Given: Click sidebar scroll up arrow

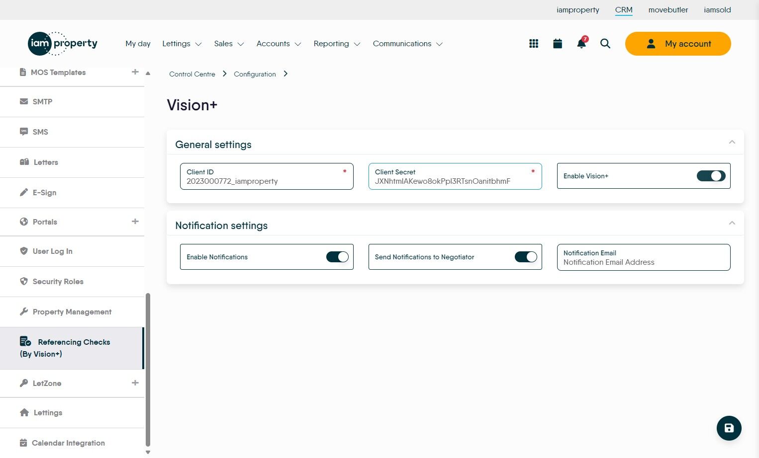Looking at the screenshot, I should pos(148,73).
